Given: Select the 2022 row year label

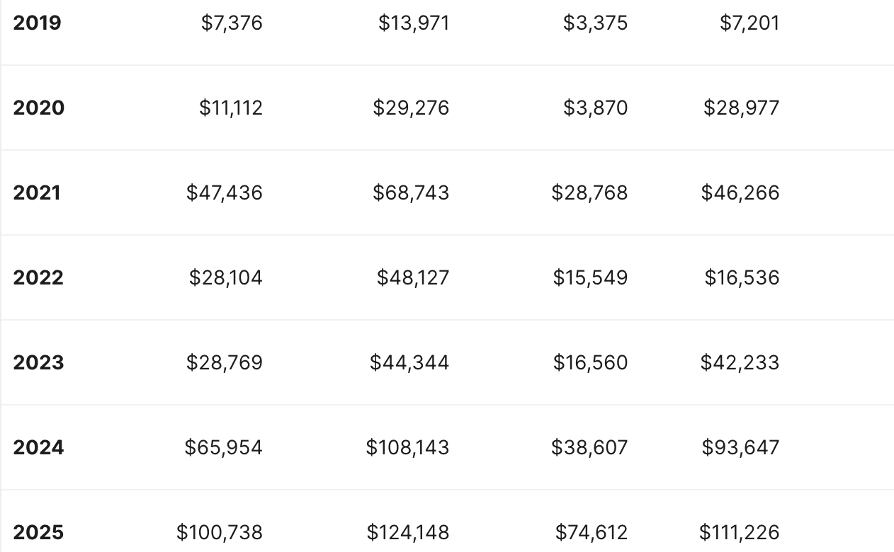Looking at the screenshot, I should click(x=38, y=277).
